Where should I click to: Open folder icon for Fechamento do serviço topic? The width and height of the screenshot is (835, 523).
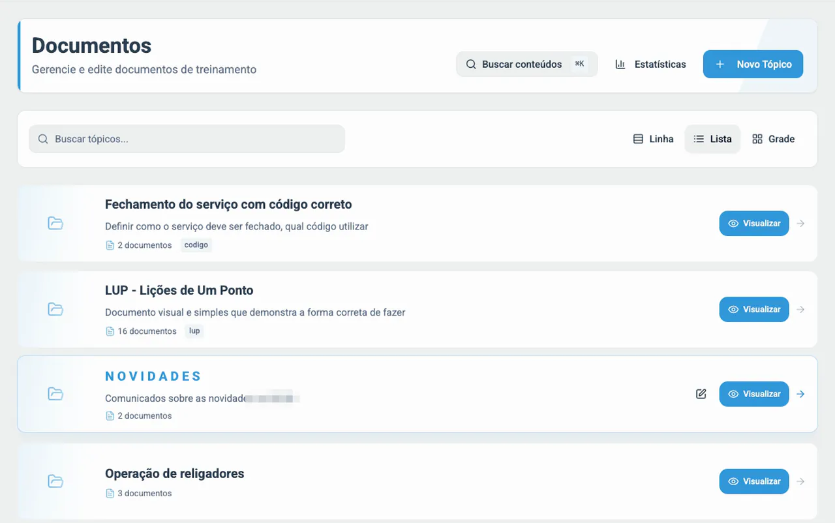tap(55, 223)
